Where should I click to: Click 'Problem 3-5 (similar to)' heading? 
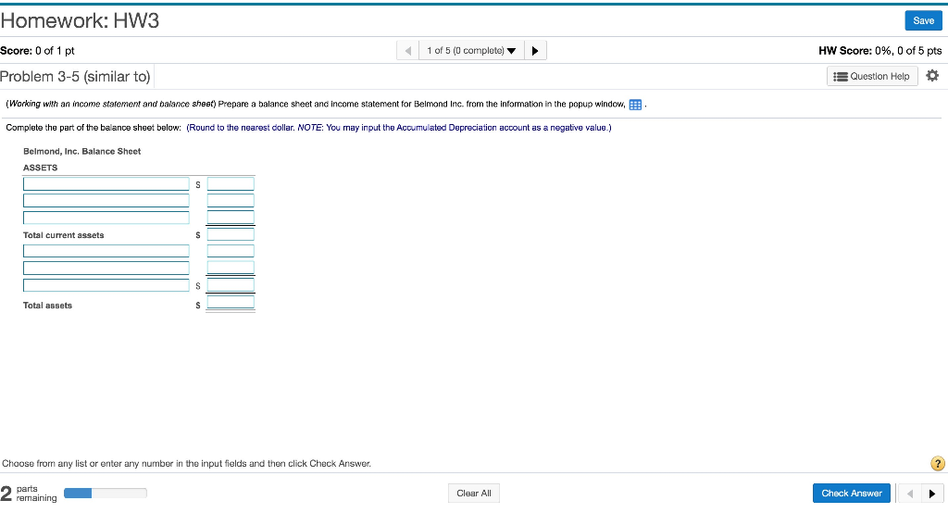click(x=75, y=77)
